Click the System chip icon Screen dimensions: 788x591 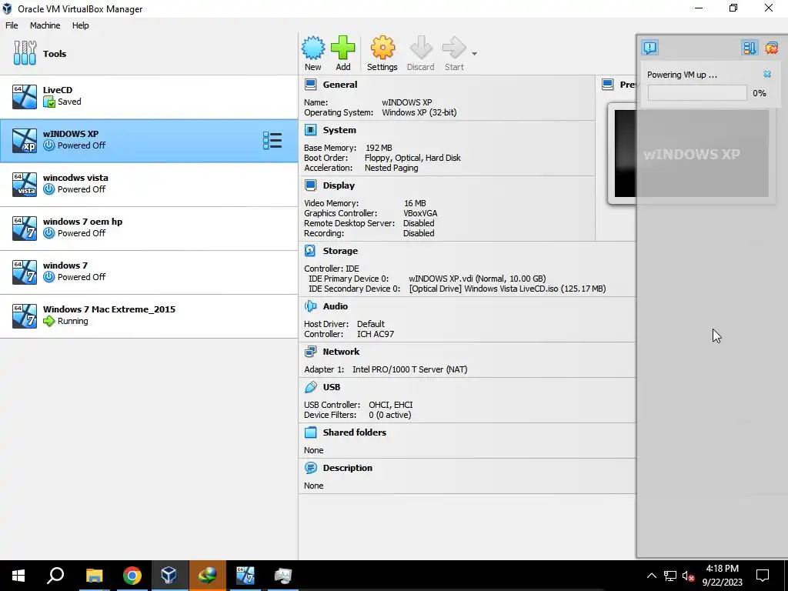point(311,130)
